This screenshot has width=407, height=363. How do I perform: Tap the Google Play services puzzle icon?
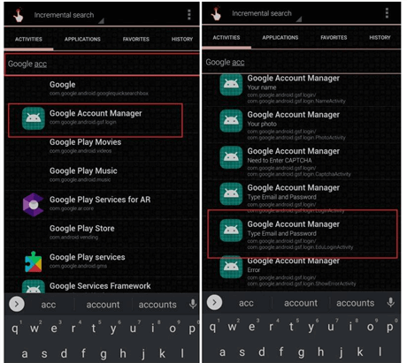pos(34,261)
